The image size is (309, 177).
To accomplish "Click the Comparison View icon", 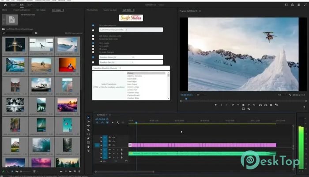I will (x=276, y=105).
